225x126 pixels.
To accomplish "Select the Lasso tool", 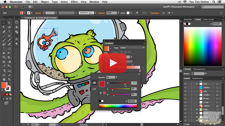I will [x=9, y=27].
